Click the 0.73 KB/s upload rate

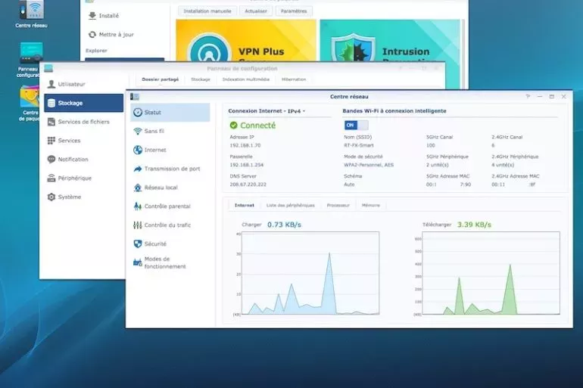click(x=284, y=225)
